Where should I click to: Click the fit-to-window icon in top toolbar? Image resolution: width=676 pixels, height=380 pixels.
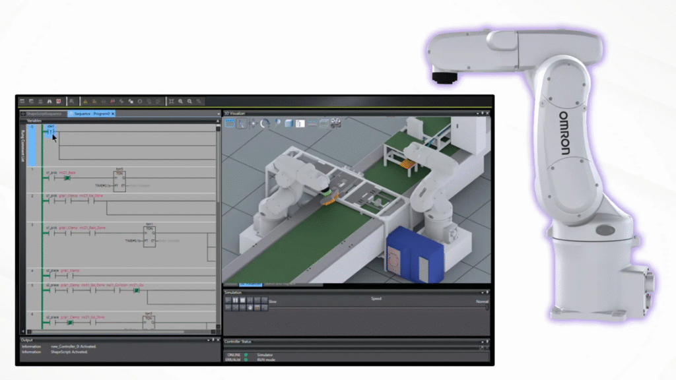(x=171, y=101)
